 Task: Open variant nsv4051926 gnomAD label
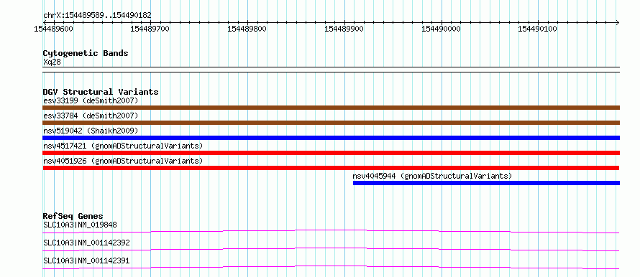[x=123, y=161]
